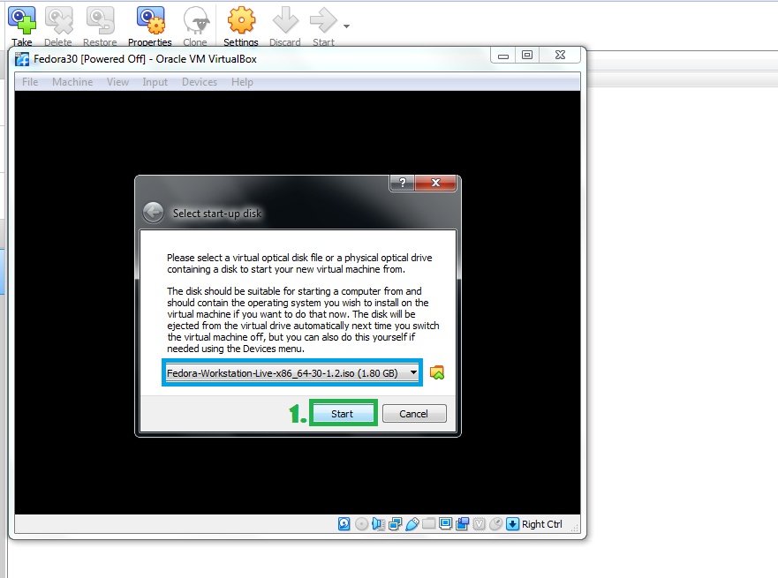Click the network adapters status icon

(396, 524)
